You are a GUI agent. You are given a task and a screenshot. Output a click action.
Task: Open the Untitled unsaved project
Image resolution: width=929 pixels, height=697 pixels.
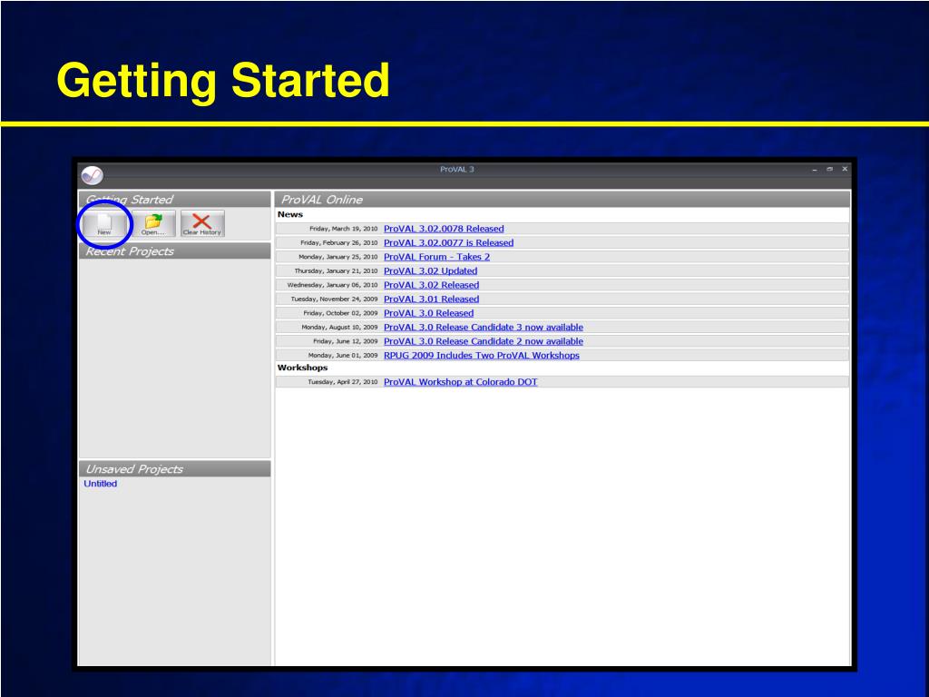click(100, 484)
